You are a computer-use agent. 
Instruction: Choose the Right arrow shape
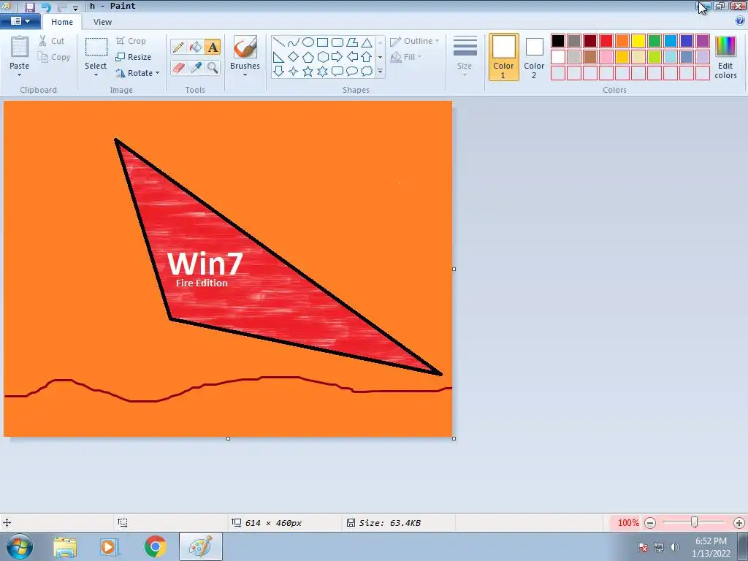337,57
